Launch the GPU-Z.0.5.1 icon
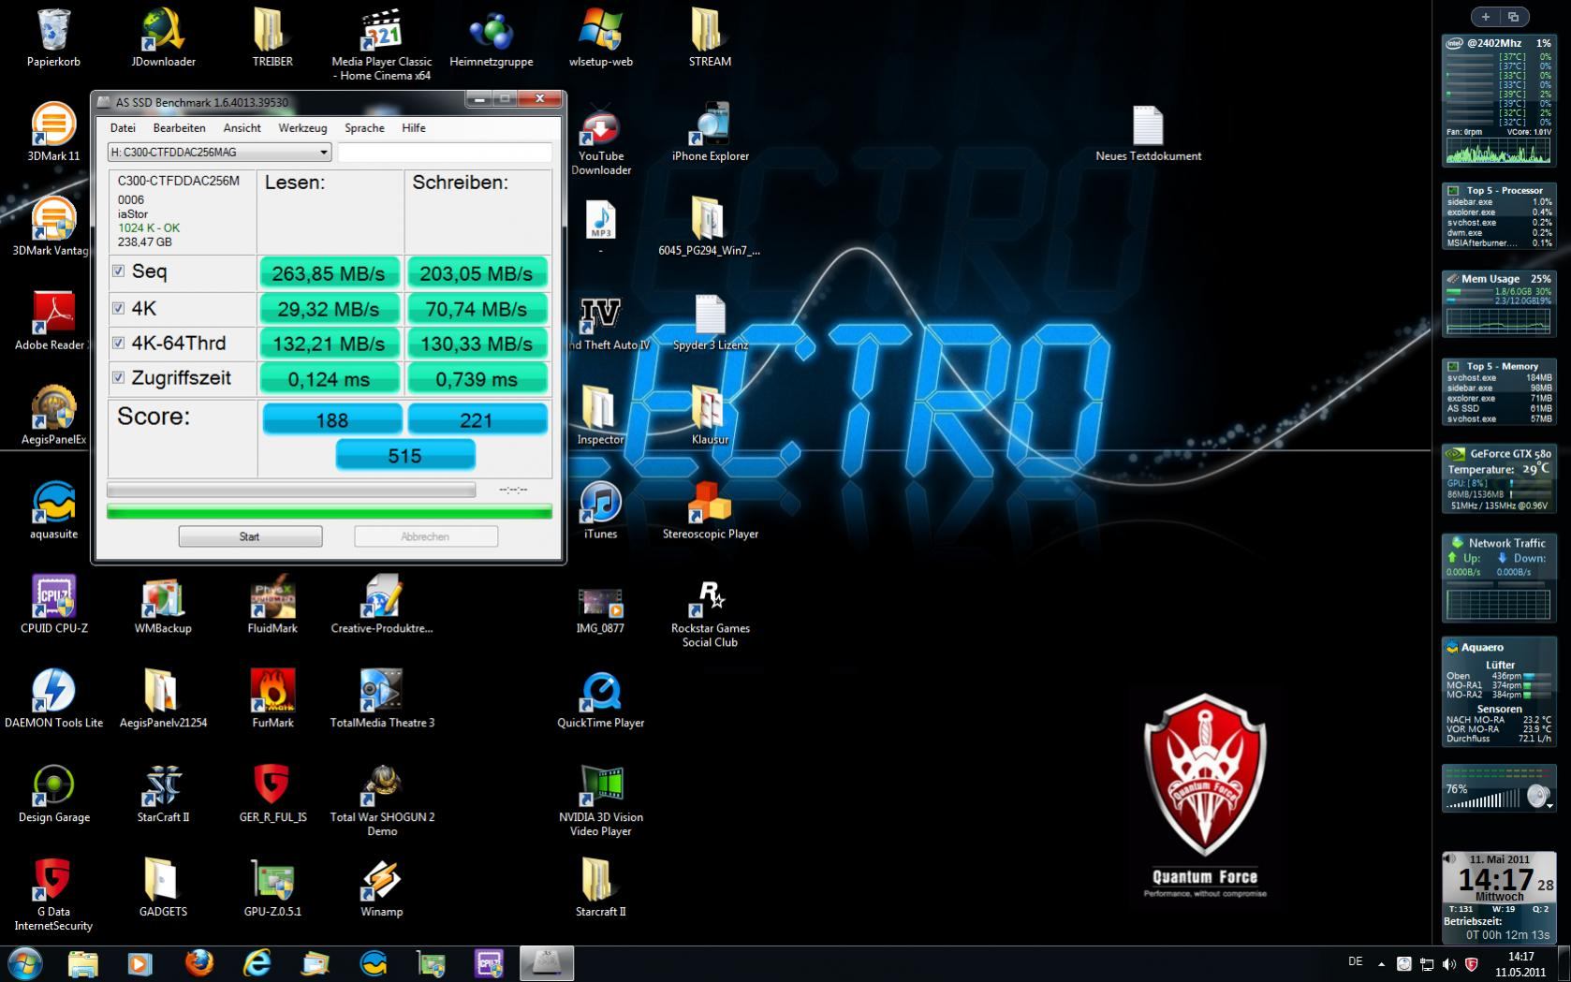The height and width of the screenshot is (982, 1571). click(272, 888)
